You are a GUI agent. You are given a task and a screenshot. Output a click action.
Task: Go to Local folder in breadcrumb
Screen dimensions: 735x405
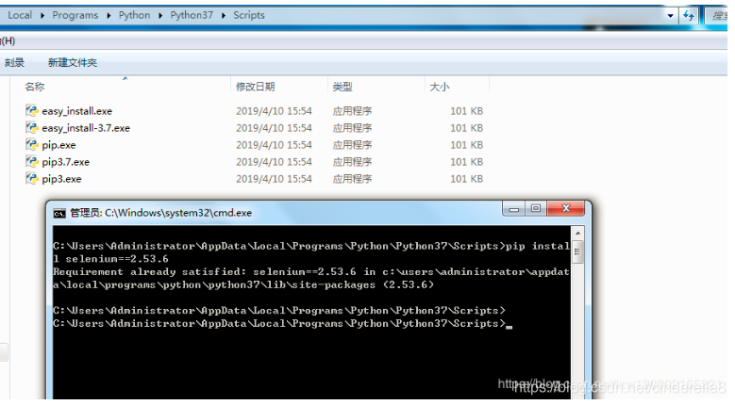pyautogui.click(x=20, y=15)
